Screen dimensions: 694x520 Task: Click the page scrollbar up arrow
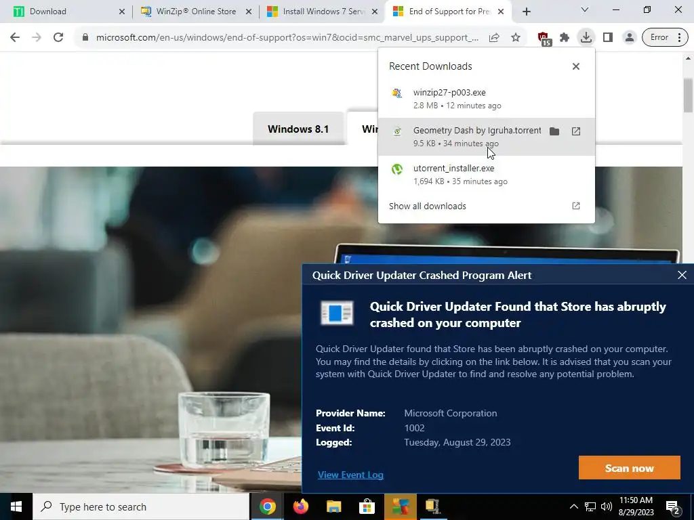tap(689, 58)
